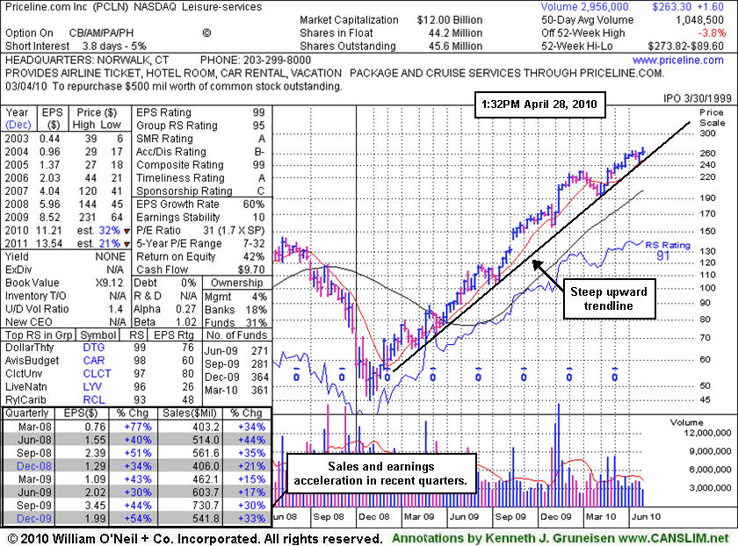
Task: Click the Mar-10 number of funds 361
Action: 260,391
